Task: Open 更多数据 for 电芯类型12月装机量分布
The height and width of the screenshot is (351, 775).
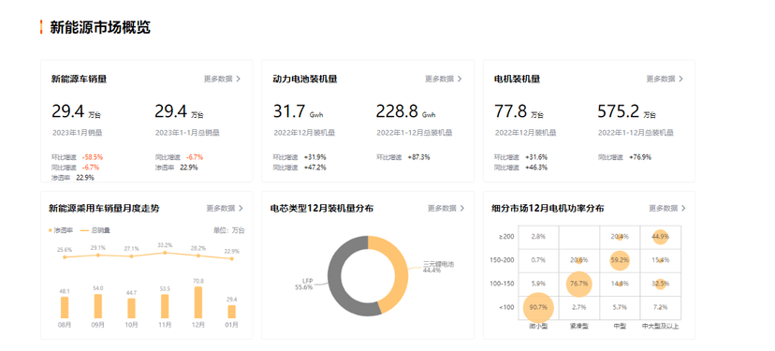Action: coord(446,208)
